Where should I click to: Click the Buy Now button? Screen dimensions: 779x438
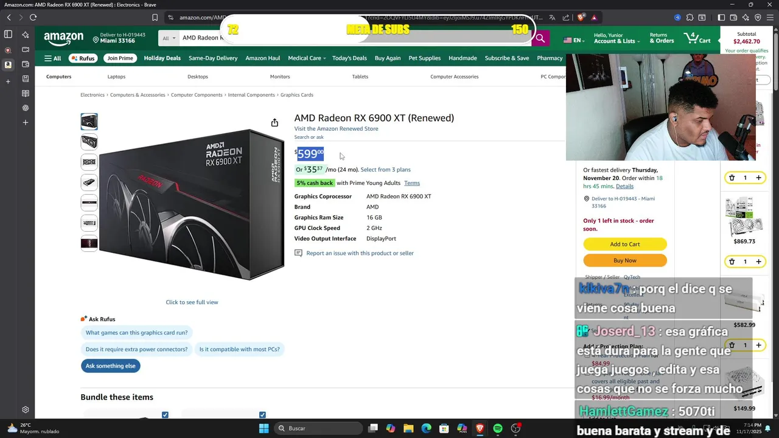pyautogui.click(x=625, y=260)
